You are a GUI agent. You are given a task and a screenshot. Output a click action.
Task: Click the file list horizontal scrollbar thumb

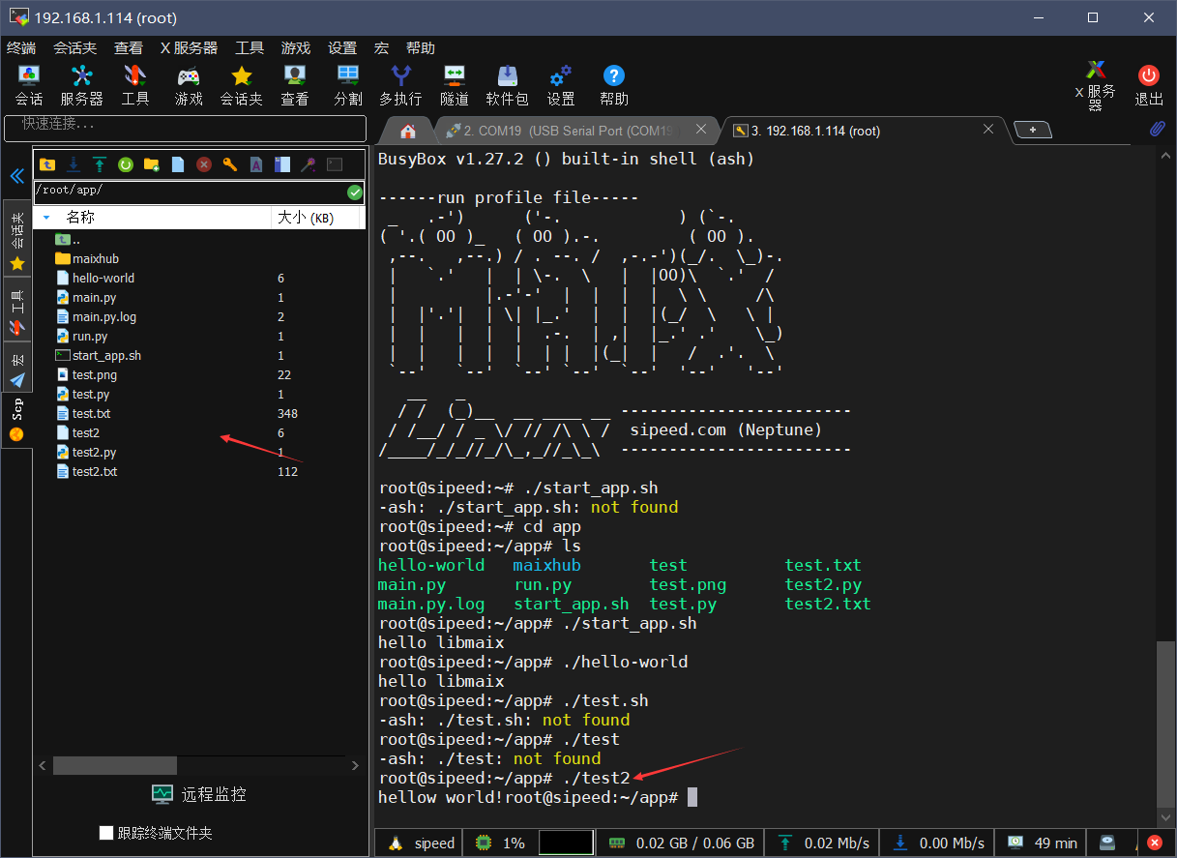pyautogui.click(x=115, y=765)
